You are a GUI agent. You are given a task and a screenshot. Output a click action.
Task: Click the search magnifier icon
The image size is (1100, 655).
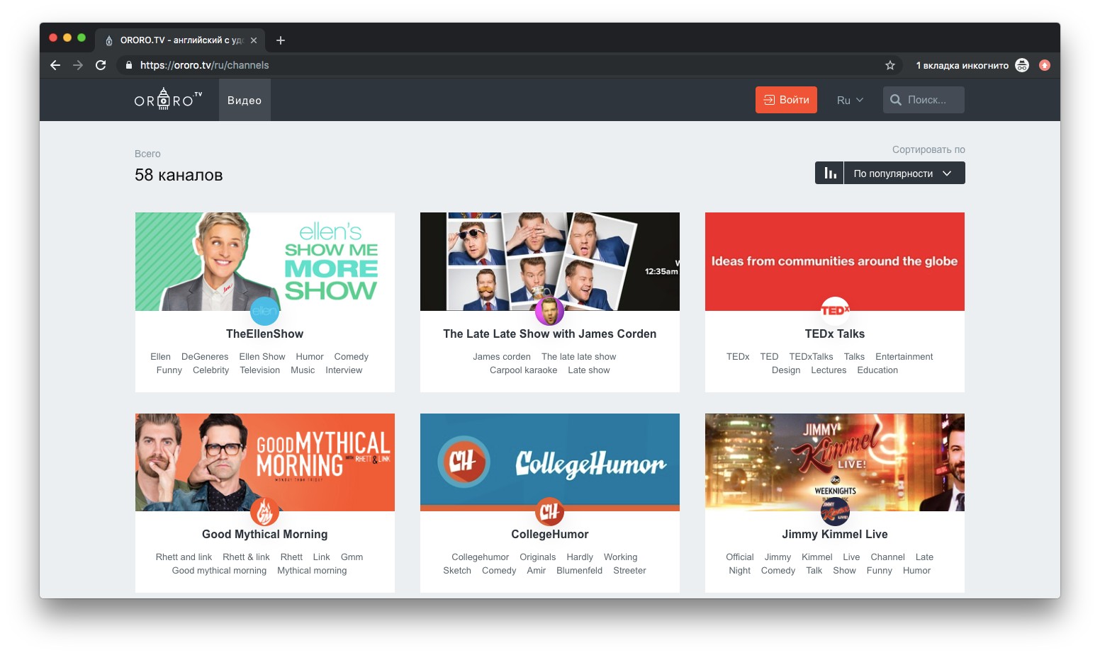(896, 100)
